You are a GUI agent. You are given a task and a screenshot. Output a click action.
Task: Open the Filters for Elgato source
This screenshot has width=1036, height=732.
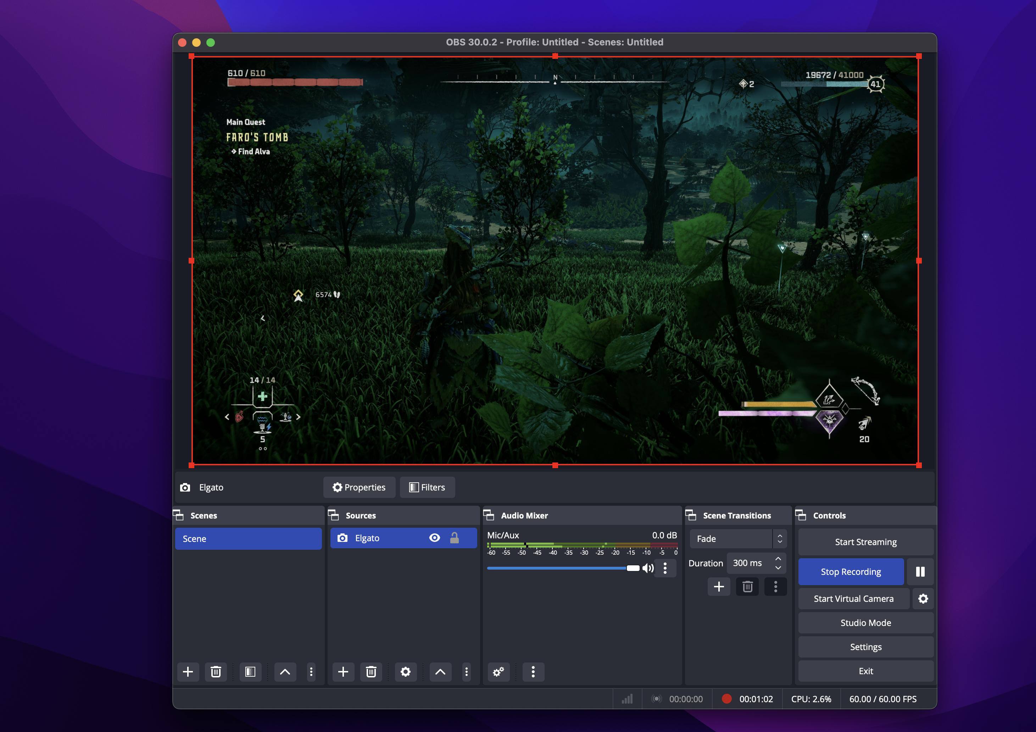(427, 487)
